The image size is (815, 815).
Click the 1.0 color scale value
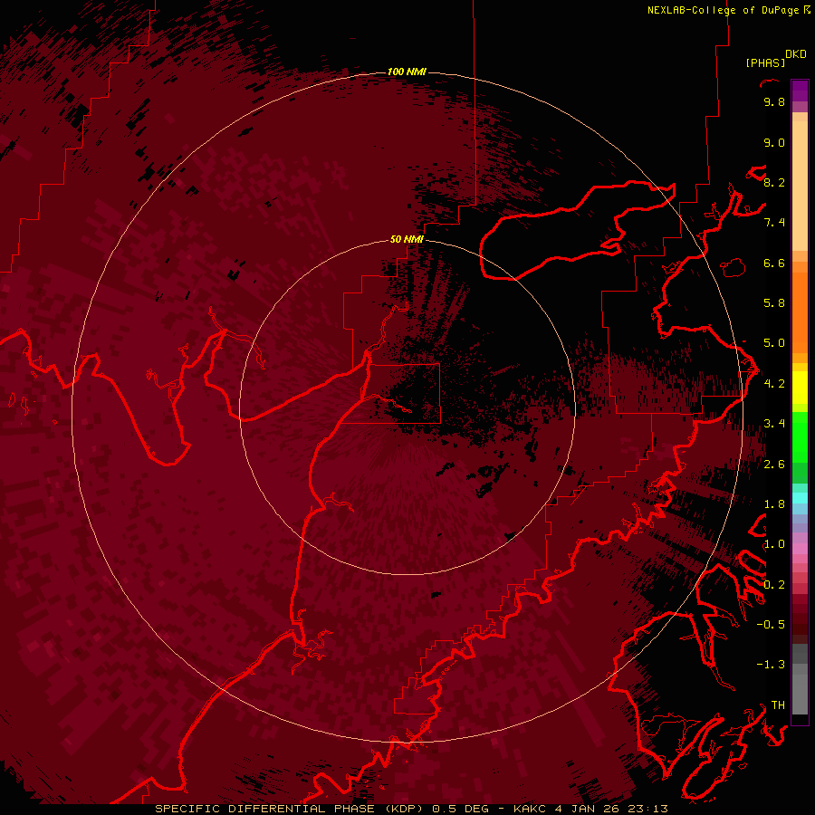click(774, 544)
